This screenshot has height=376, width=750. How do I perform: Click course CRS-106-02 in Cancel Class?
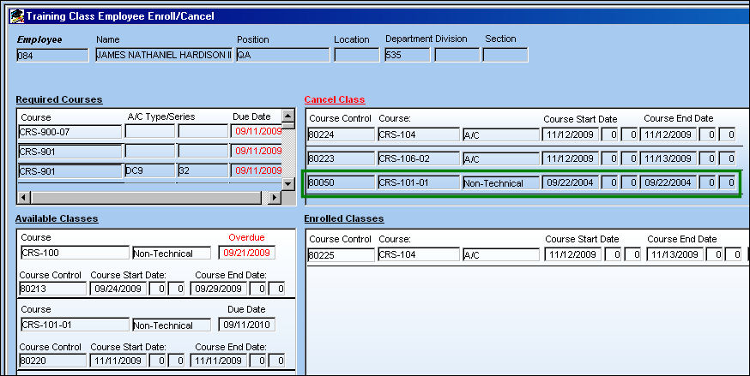[419, 158]
